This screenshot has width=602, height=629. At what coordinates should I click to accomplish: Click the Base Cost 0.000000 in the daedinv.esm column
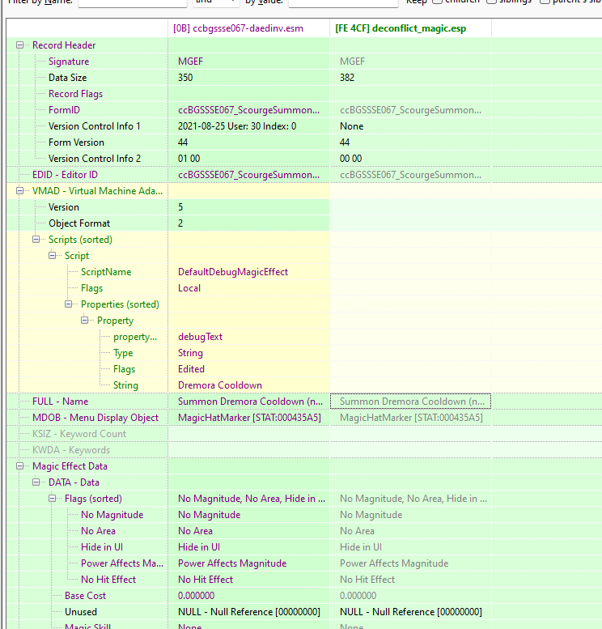(x=196, y=596)
